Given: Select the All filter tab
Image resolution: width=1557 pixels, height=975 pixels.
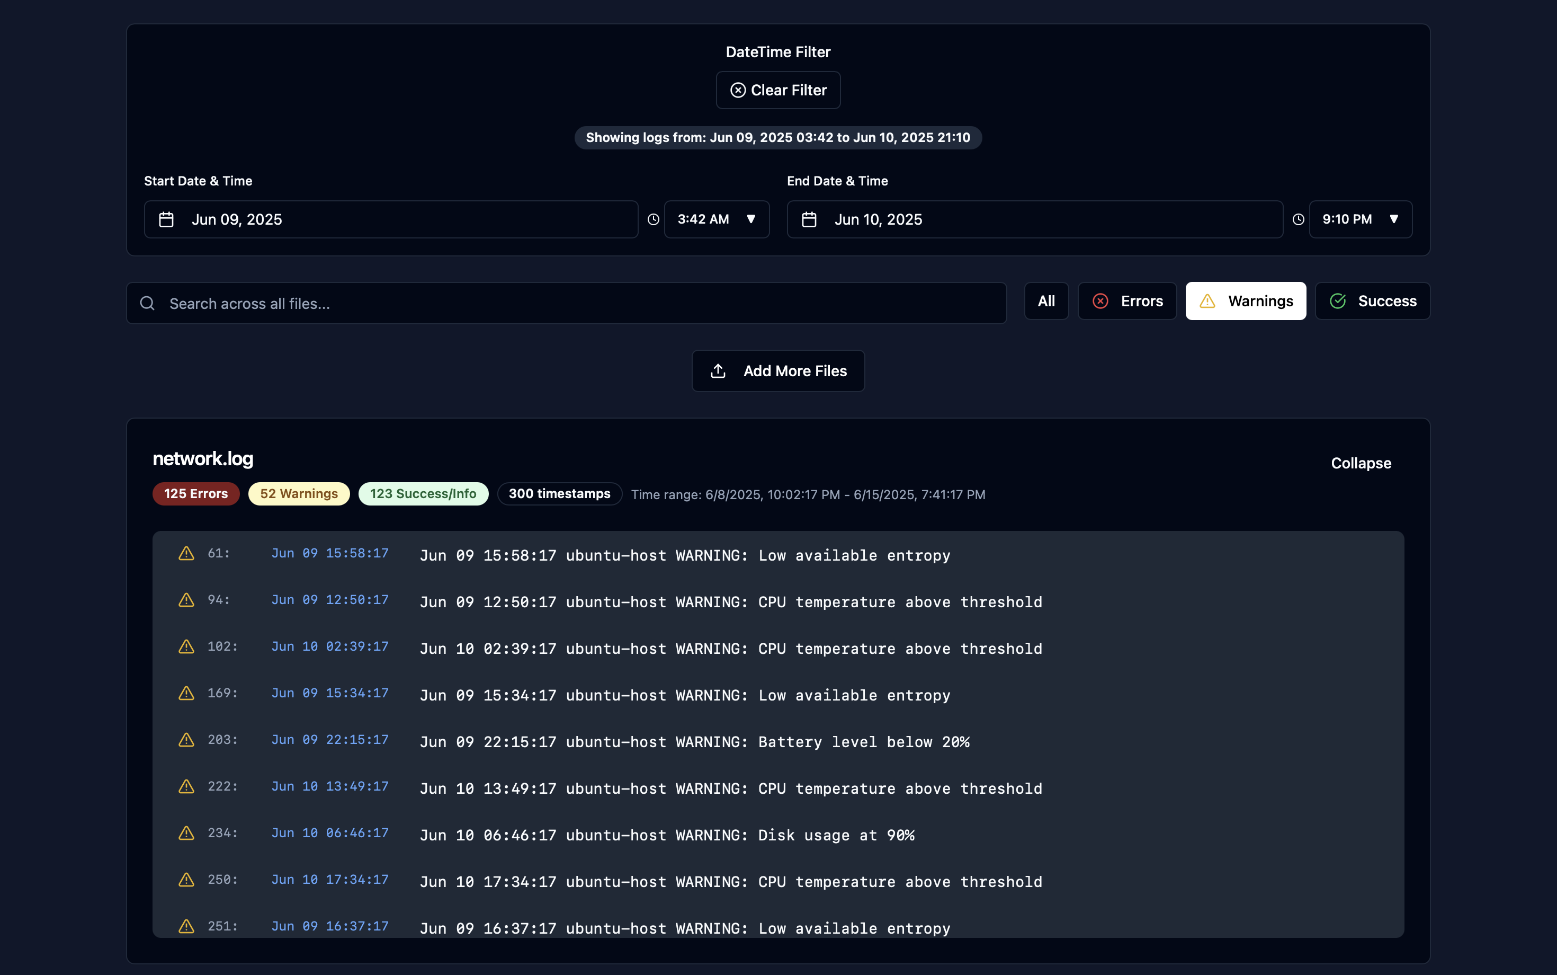Looking at the screenshot, I should point(1046,301).
